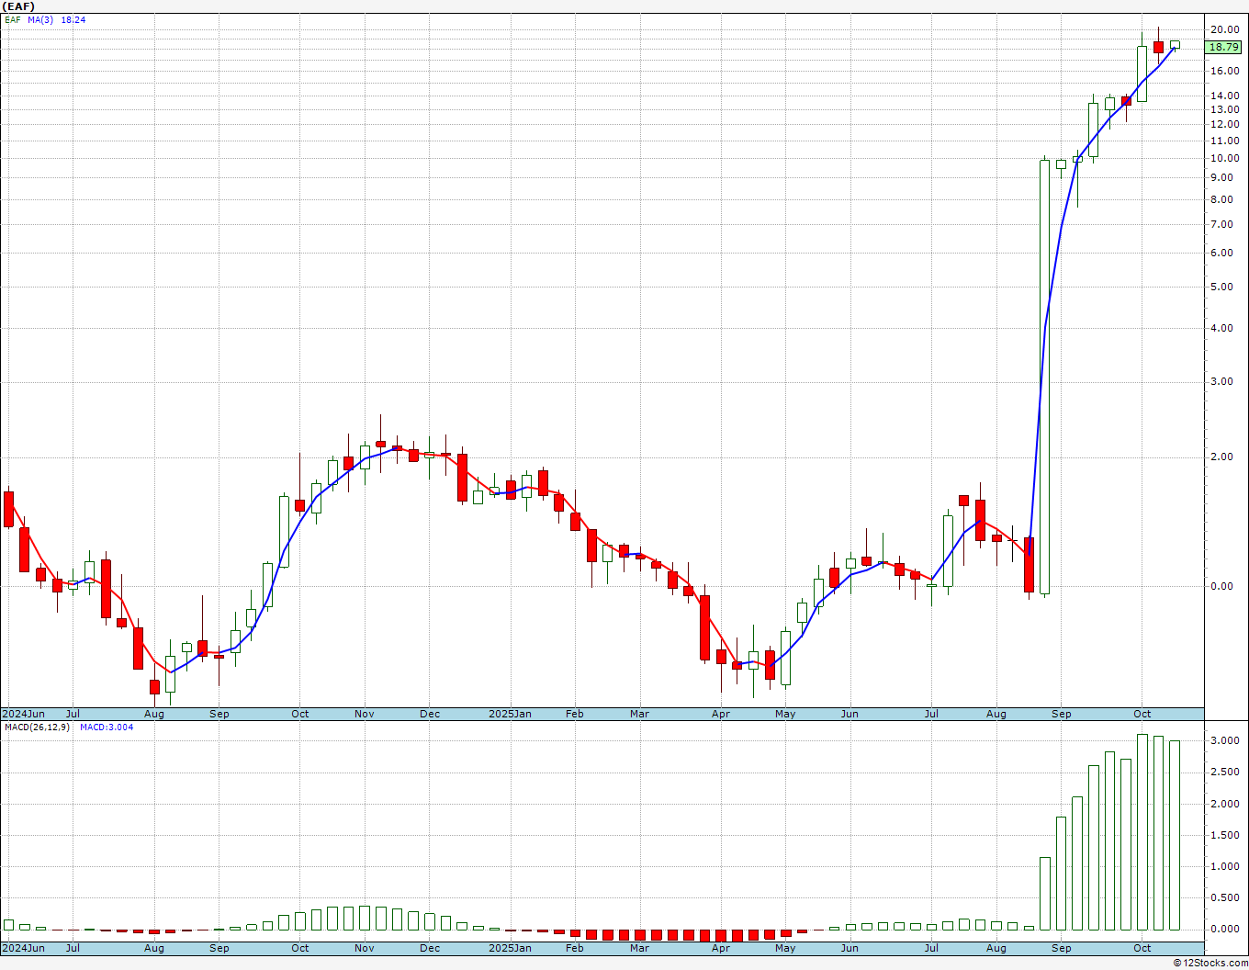Select the 20.00 price axis label

(1224, 29)
